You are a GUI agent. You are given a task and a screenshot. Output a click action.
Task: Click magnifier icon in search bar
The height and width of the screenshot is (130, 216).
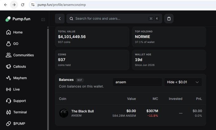coord(71,19)
